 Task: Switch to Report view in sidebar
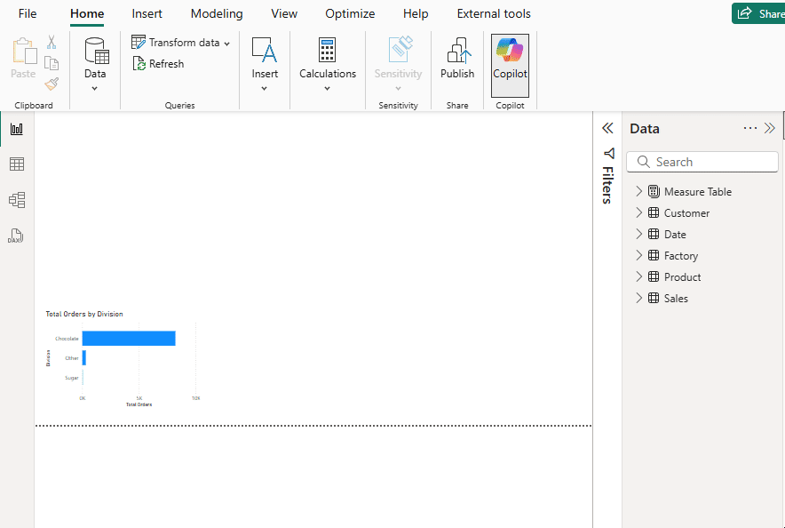[x=17, y=129]
